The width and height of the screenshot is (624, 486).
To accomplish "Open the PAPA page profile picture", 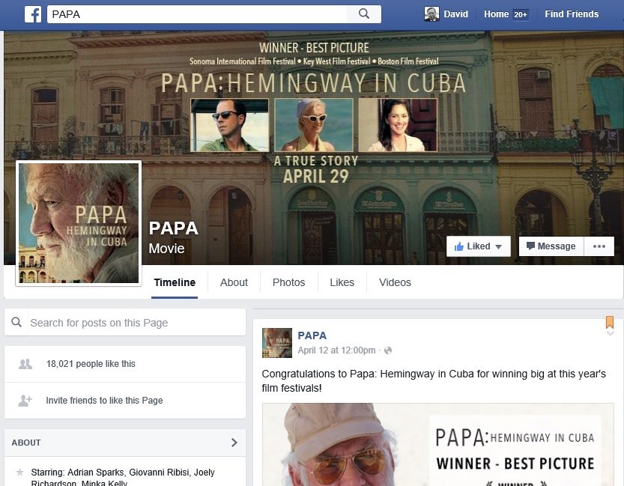I will [x=79, y=223].
